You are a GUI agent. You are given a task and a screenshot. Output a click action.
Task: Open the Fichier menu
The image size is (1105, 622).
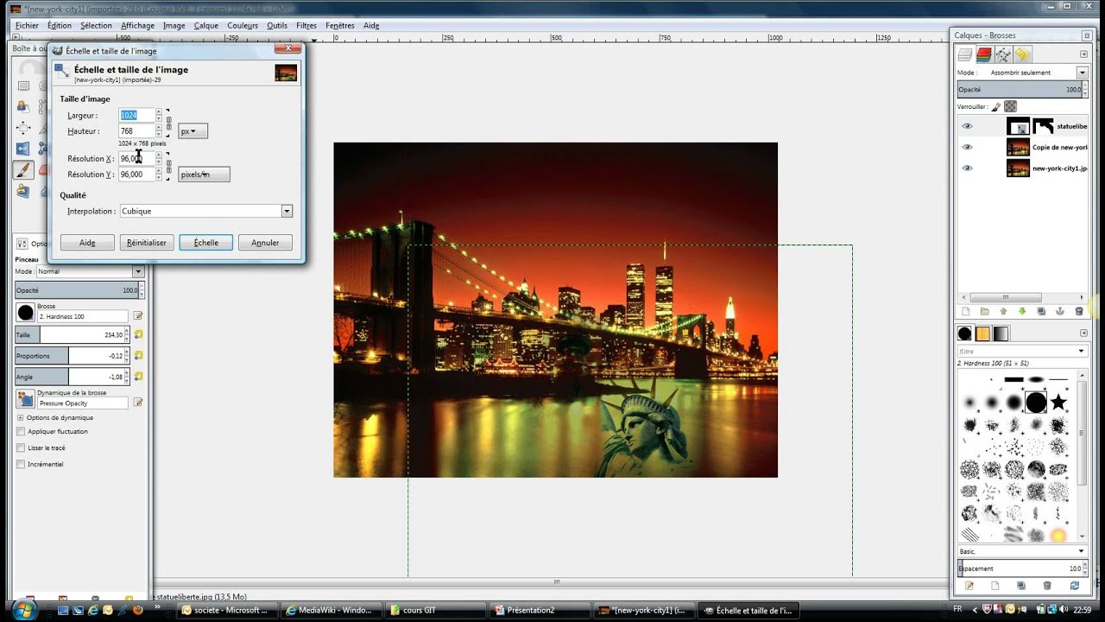27,26
